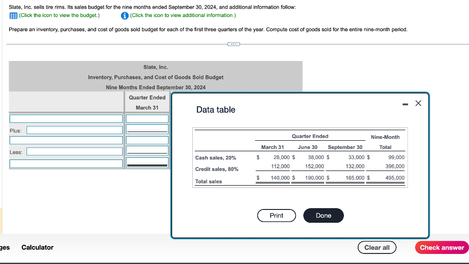The image size is (469, 264).
Task: Click the Print button
Action: coord(276,215)
